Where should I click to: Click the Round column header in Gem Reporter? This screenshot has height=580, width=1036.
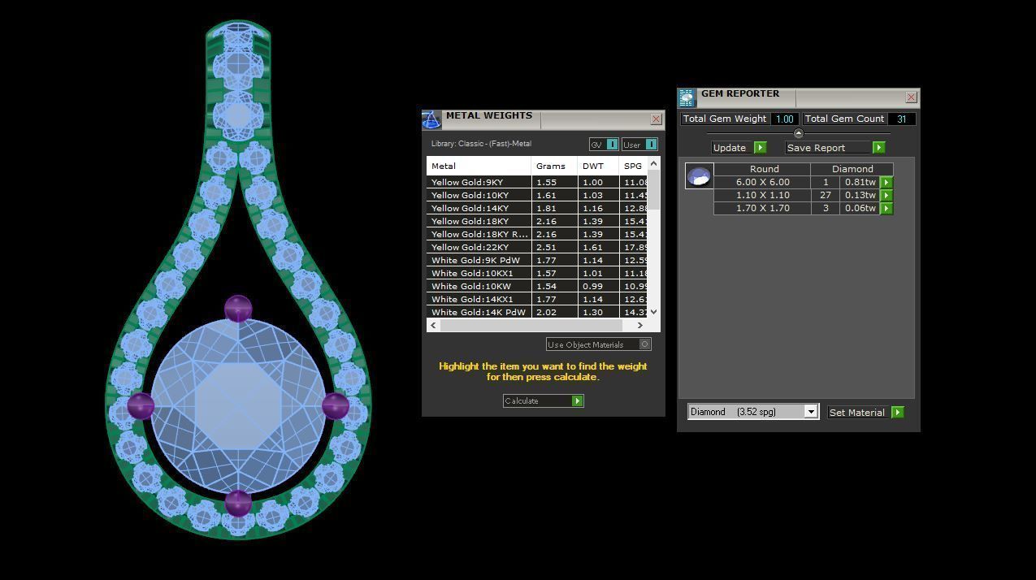click(764, 170)
